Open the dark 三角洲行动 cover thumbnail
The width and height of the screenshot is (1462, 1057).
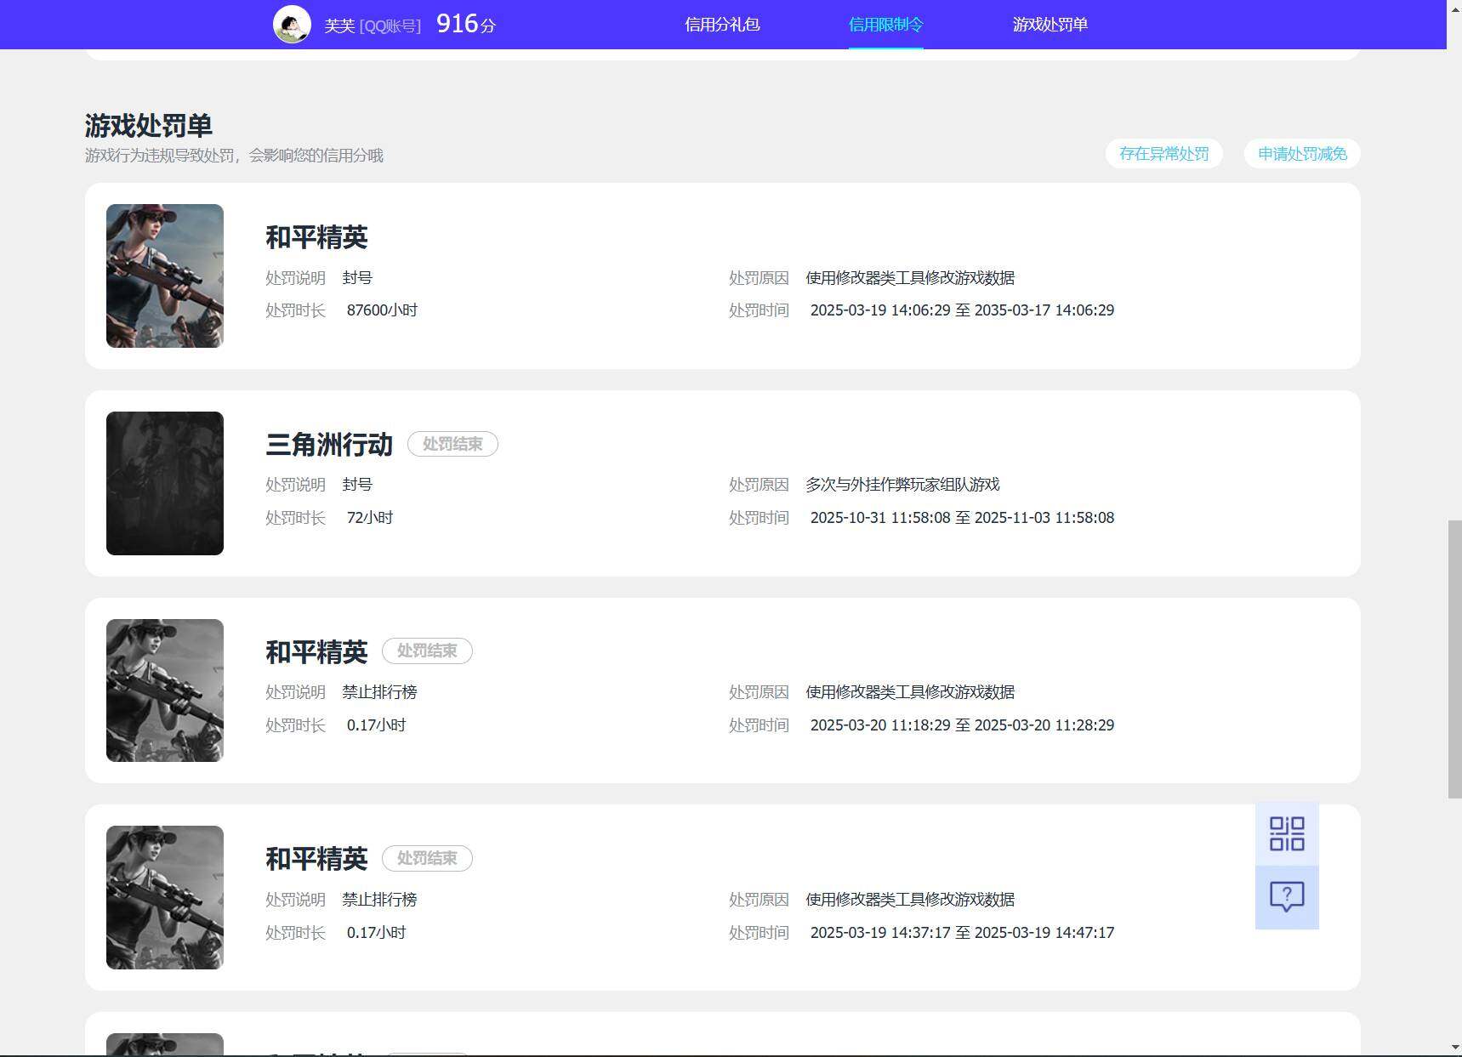(x=165, y=483)
